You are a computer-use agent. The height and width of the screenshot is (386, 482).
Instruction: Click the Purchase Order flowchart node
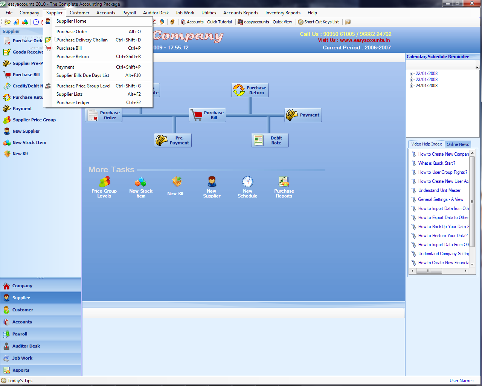pyautogui.click(x=104, y=115)
